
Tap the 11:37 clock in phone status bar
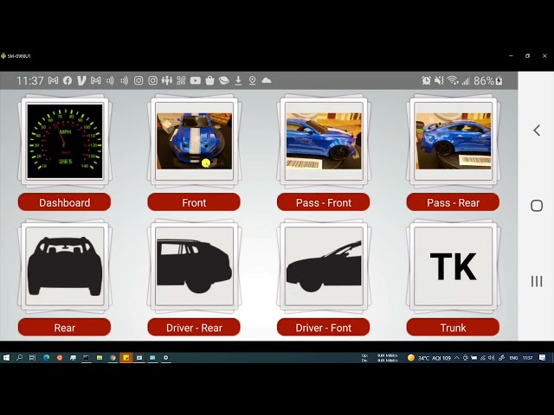pos(30,80)
